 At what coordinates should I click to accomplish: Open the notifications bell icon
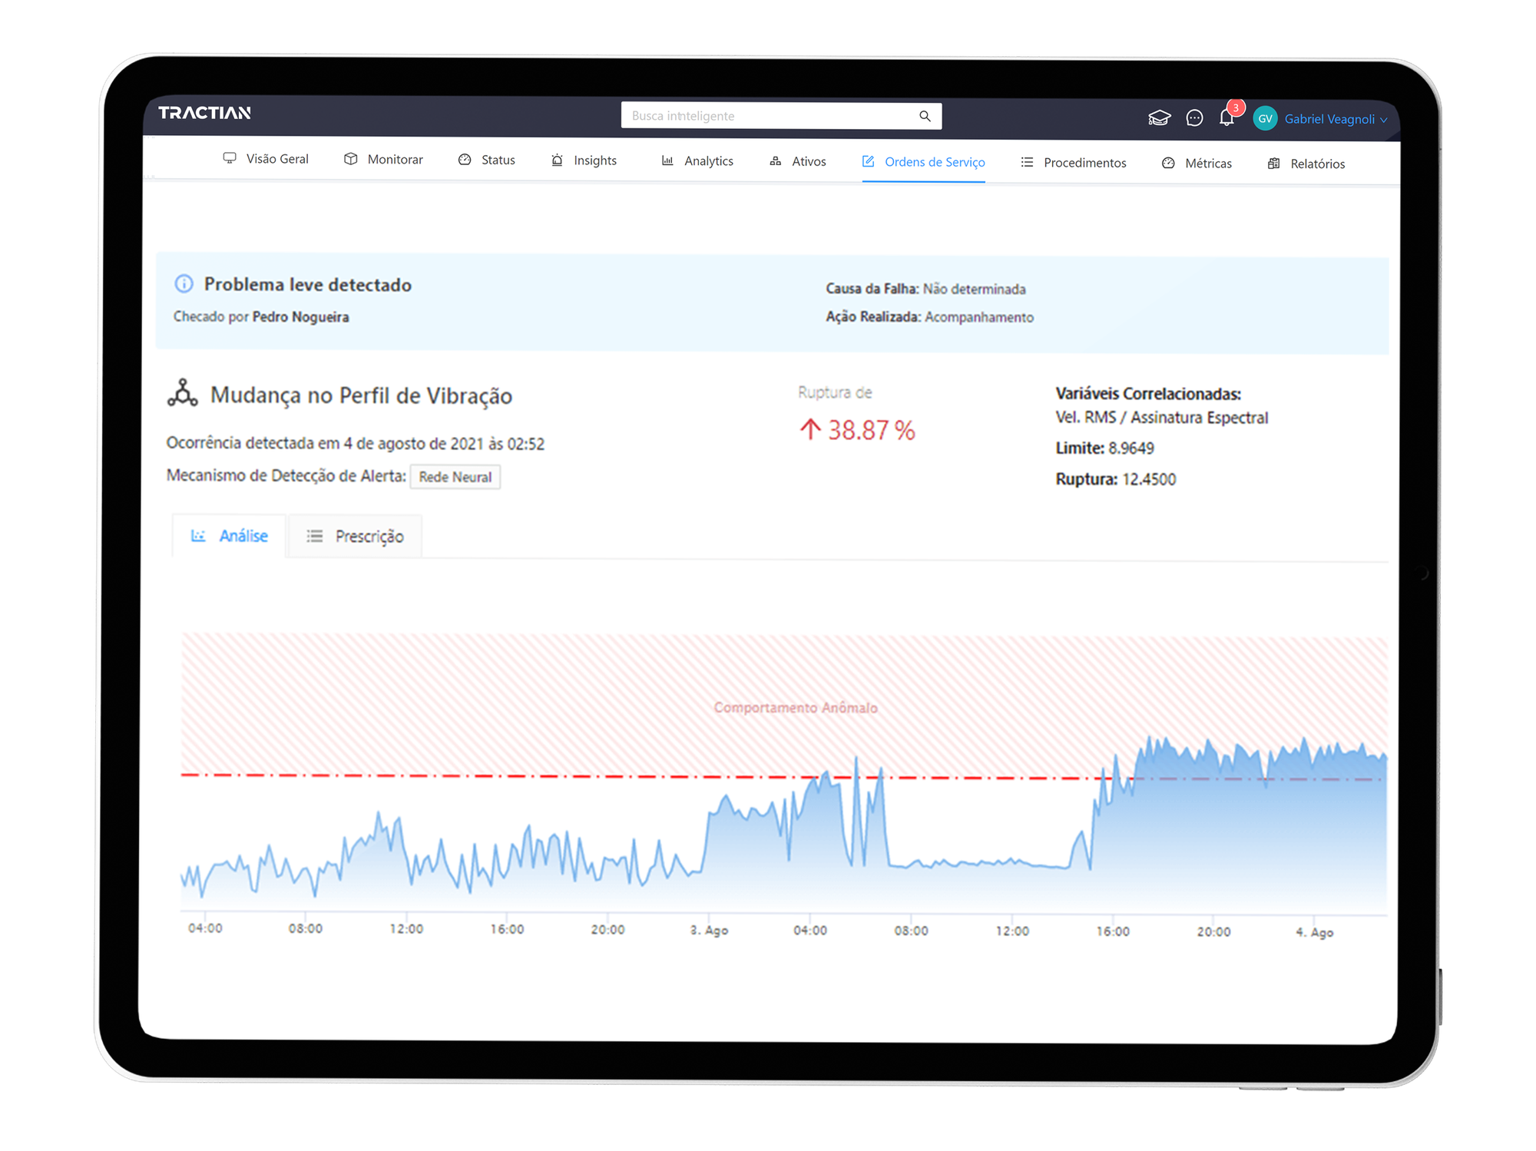[1226, 117]
